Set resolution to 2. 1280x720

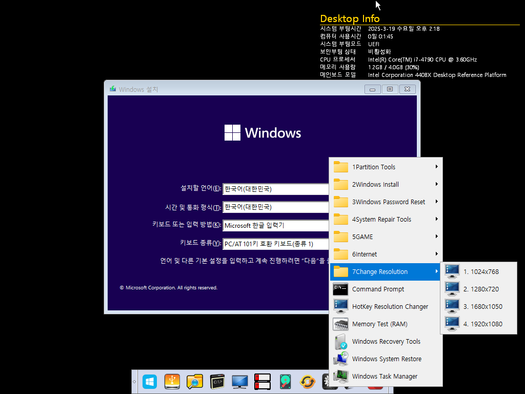tap(478, 289)
